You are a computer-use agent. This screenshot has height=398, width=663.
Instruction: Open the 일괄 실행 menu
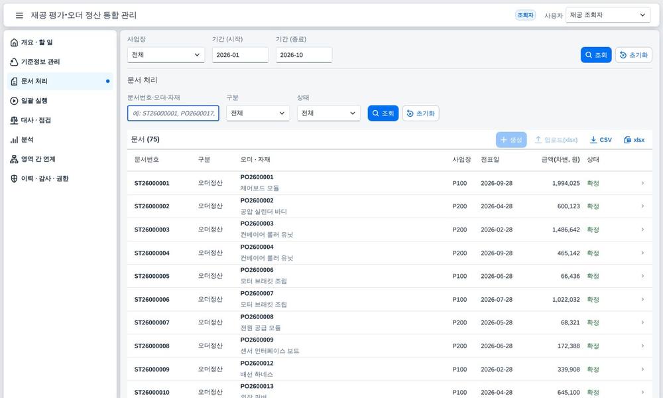coord(60,101)
